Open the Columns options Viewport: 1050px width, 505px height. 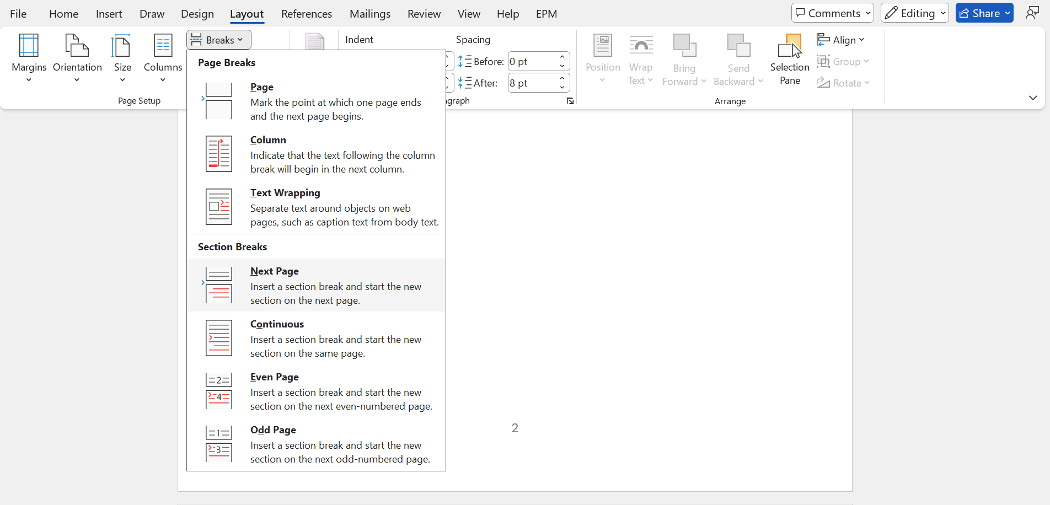pyautogui.click(x=163, y=57)
